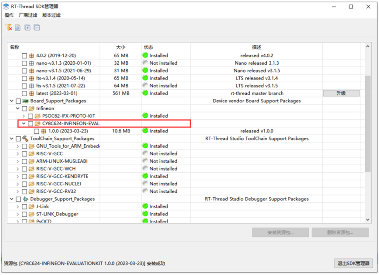Click the clear filter funnel icon
The width and height of the screenshot is (379, 275).
click(9, 27)
